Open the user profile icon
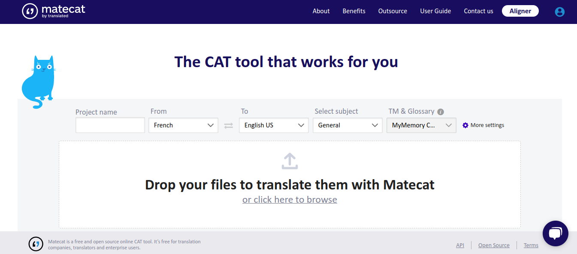Viewport: 577px width, 254px height. pos(559,12)
